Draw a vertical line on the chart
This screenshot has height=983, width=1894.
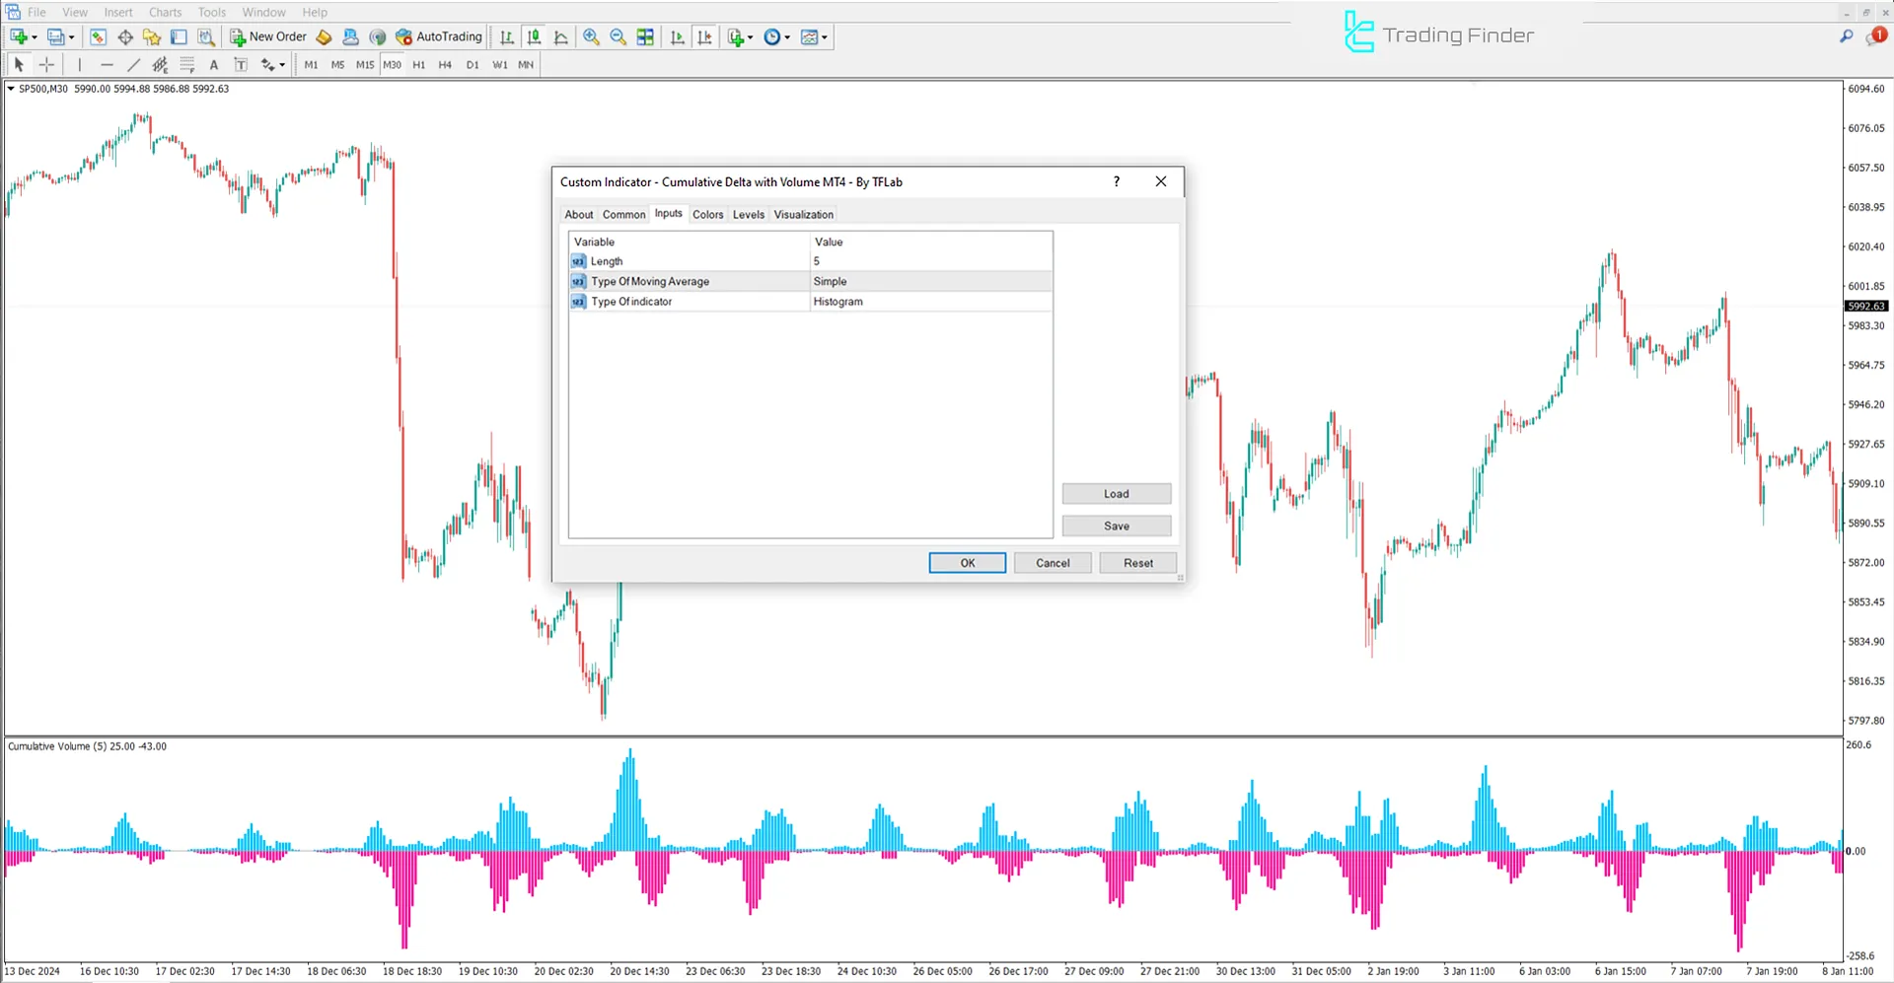(x=80, y=64)
